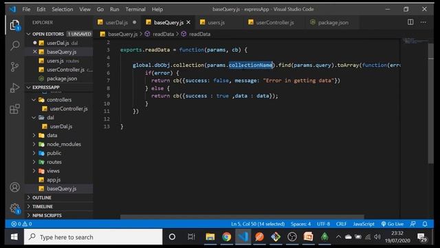Open Task View on taskbar
The image size is (440, 248).
[191, 237]
